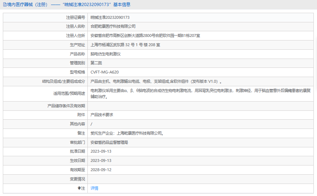Viewport: 317px width, 196px height.
Task: Click the 生效日期 row label
Action: pos(77,160)
